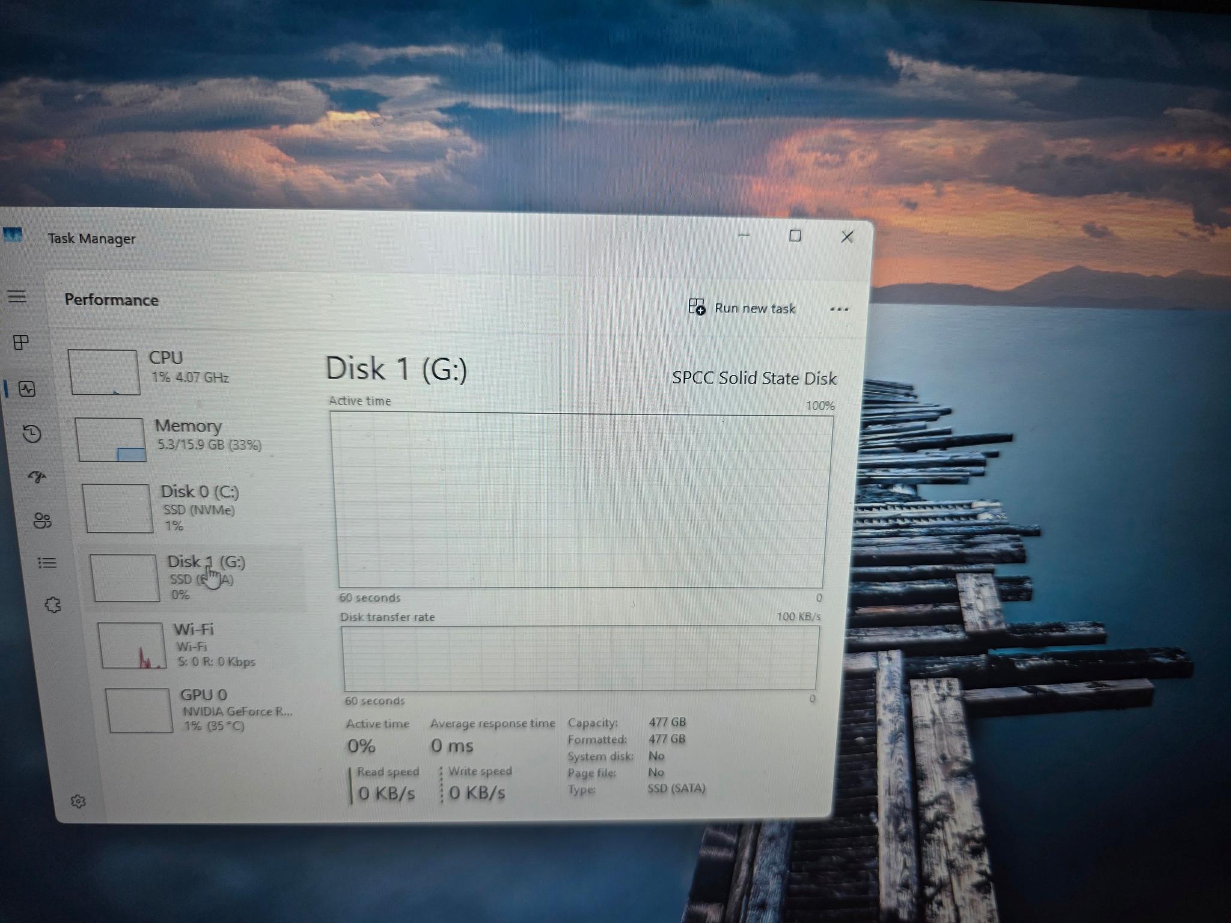The width and height of the screenshot is (1231, 923).
Task: Select the GPU 0 entry
Action: tap(204, 710)
